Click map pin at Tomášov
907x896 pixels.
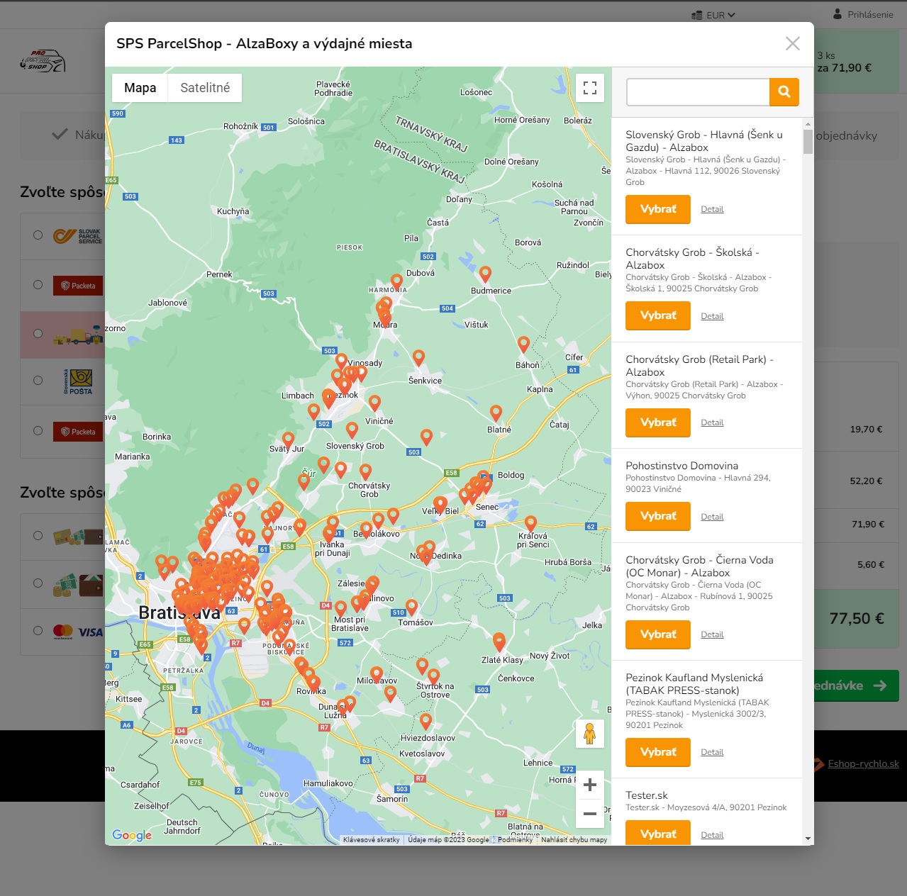(x=411, y=607)
